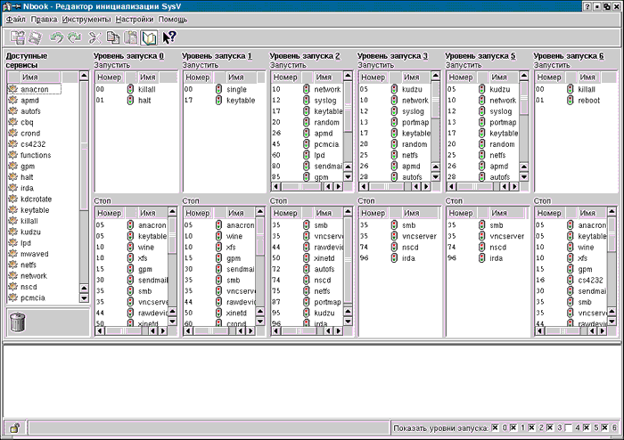
Task: Open the Настройки menu
Action: pyautogui.click(x=135, y=19)
